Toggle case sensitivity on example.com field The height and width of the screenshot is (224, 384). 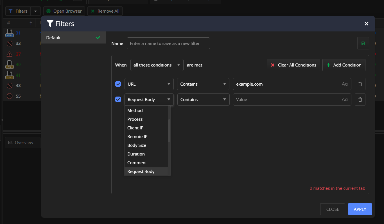(345, 84)
